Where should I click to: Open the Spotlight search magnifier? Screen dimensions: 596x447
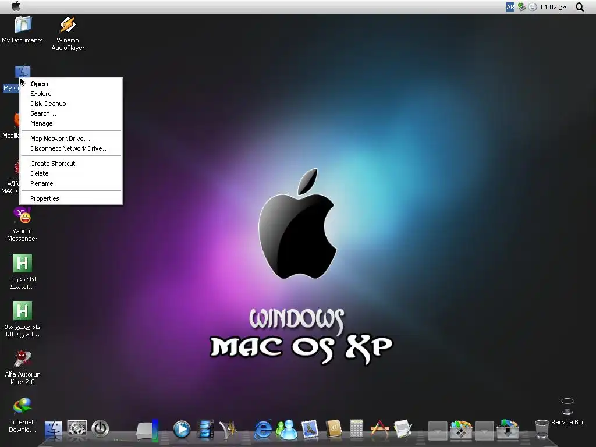580,7
